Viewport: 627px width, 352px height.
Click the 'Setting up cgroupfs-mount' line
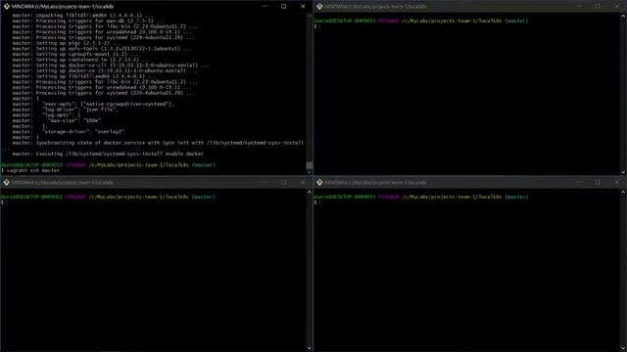(x=75, y=54)
